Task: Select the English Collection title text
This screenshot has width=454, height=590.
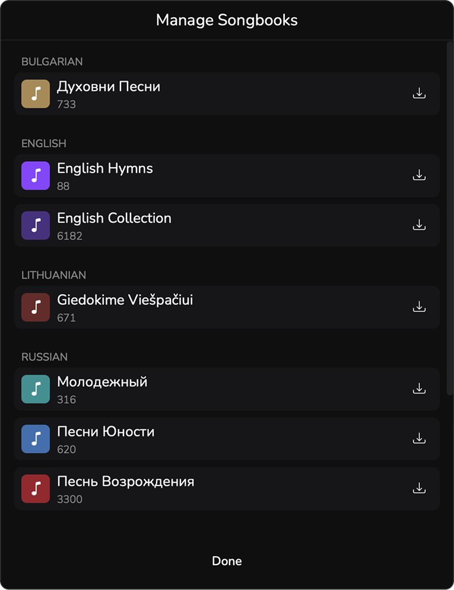Action: (x=114, y=218)
